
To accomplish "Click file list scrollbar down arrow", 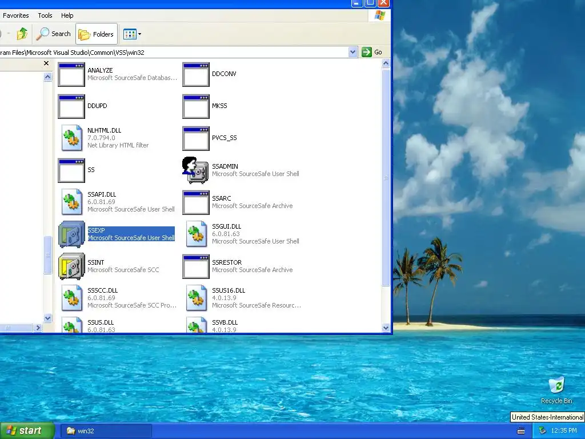I will (386, 328).
